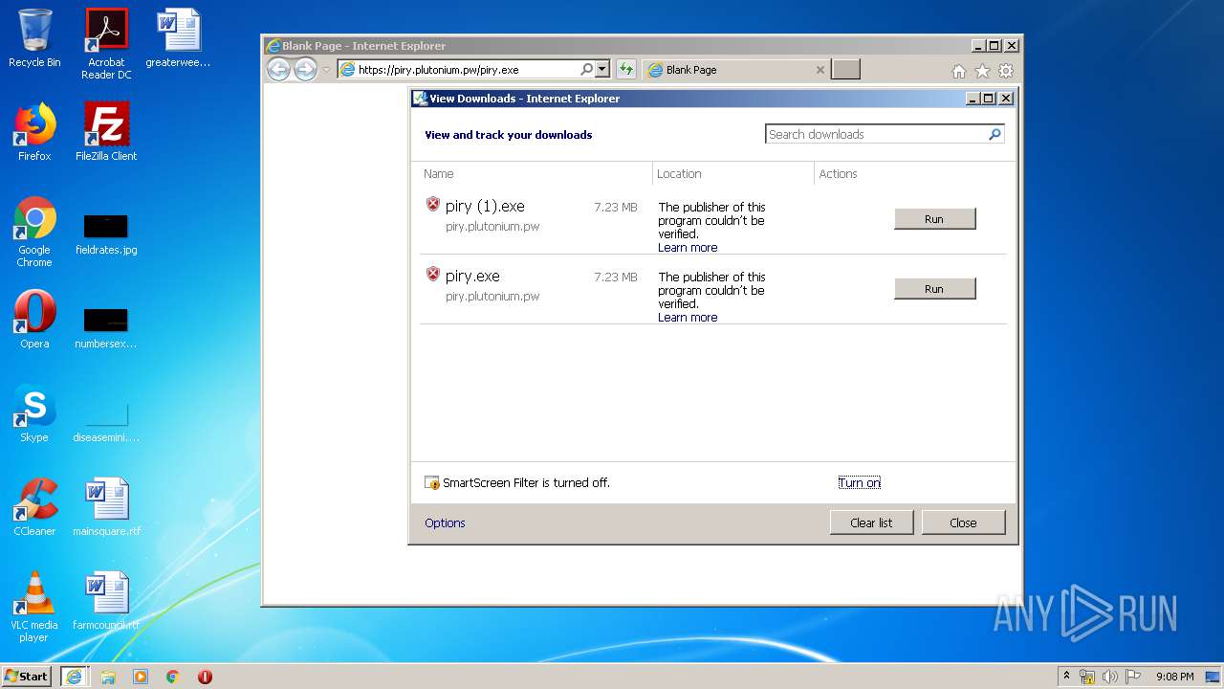Turn on SmartScreen Filter
1224x689 pixels.
(859, 483)
